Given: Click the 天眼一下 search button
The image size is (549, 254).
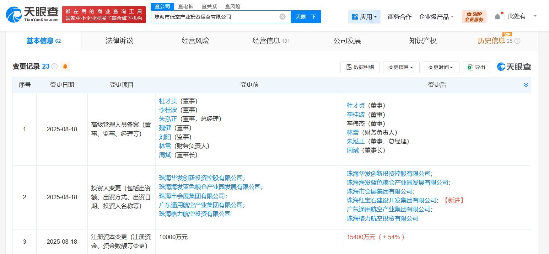Looking at the screenshot, I should tap(306, 17).
